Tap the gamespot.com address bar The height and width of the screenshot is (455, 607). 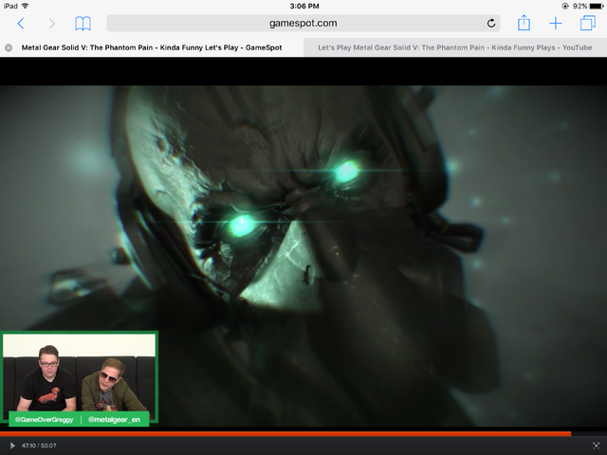pyautogui.click(x=303, y=23)
